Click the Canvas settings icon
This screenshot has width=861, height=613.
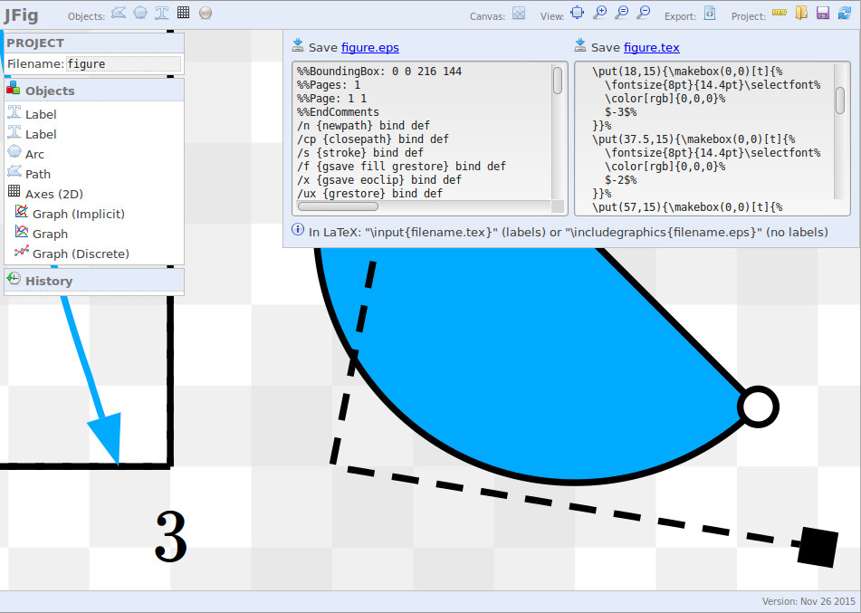pyautogui.click(x=519, y=13)
